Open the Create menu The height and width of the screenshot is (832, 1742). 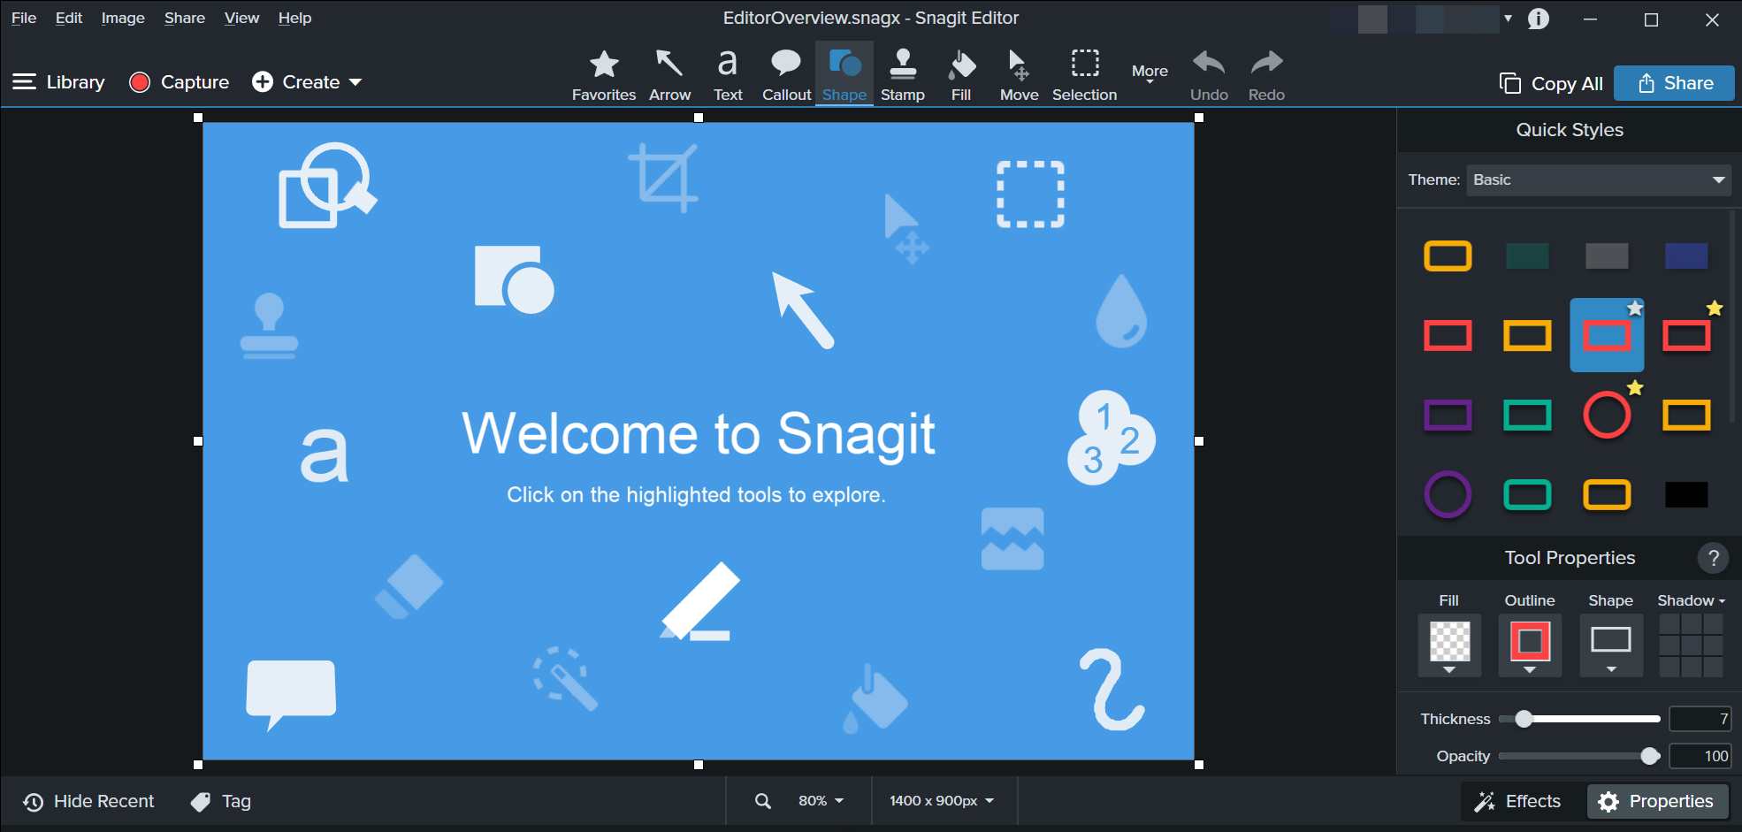click(305, 81)
